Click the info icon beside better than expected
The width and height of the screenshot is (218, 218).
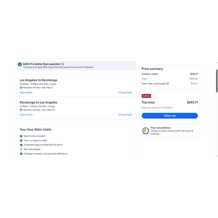[62, 64]
